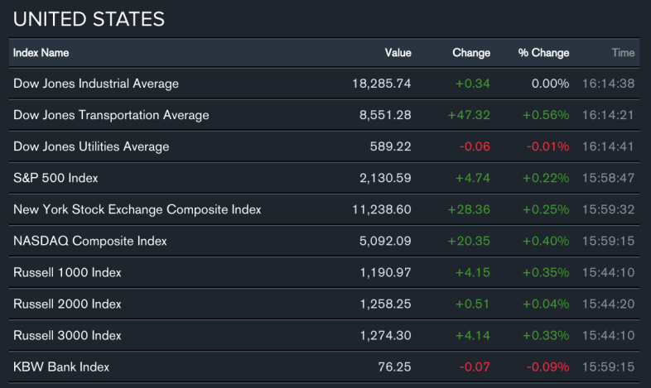
Task: Click the time 16:14:41
Action: 608,146
